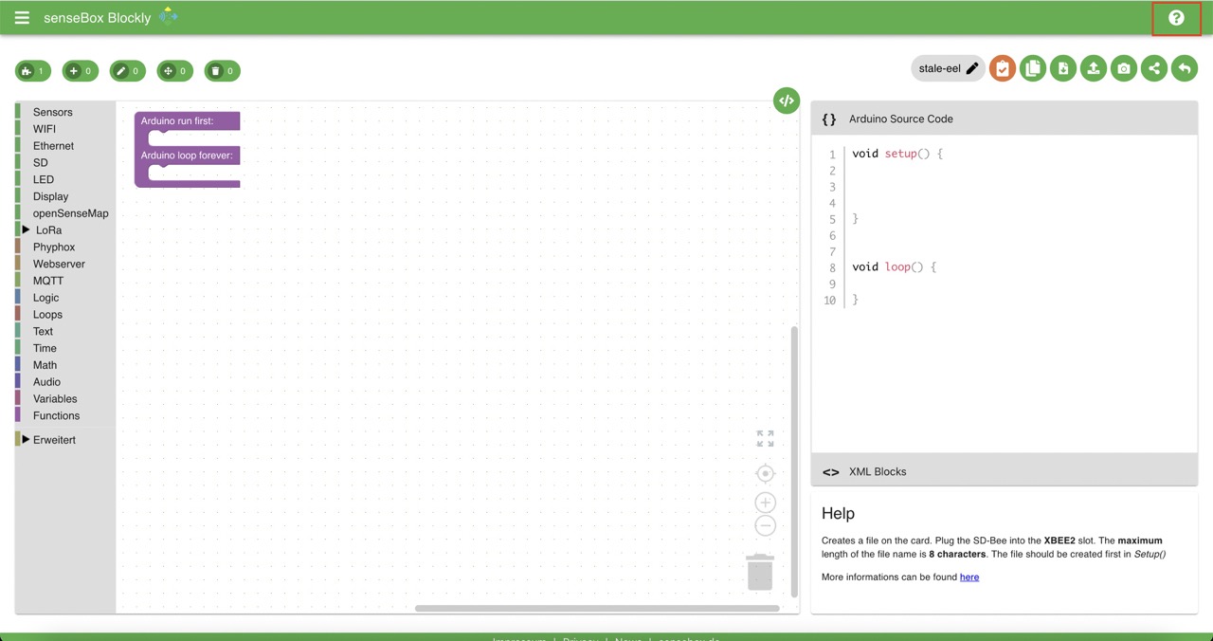Expand the Erweitert category
This screenshot has height=641, width=1213.
click(x=53, y=440)
